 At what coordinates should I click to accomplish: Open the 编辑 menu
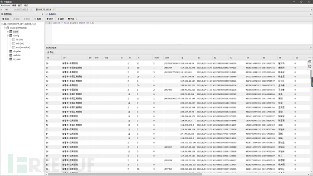14,5
